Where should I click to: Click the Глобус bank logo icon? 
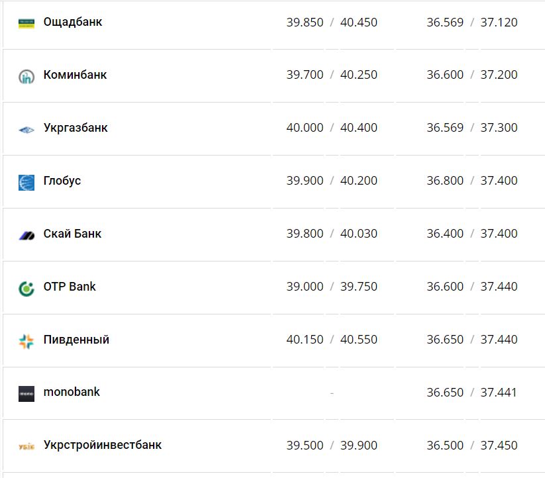tap(26, 182)
